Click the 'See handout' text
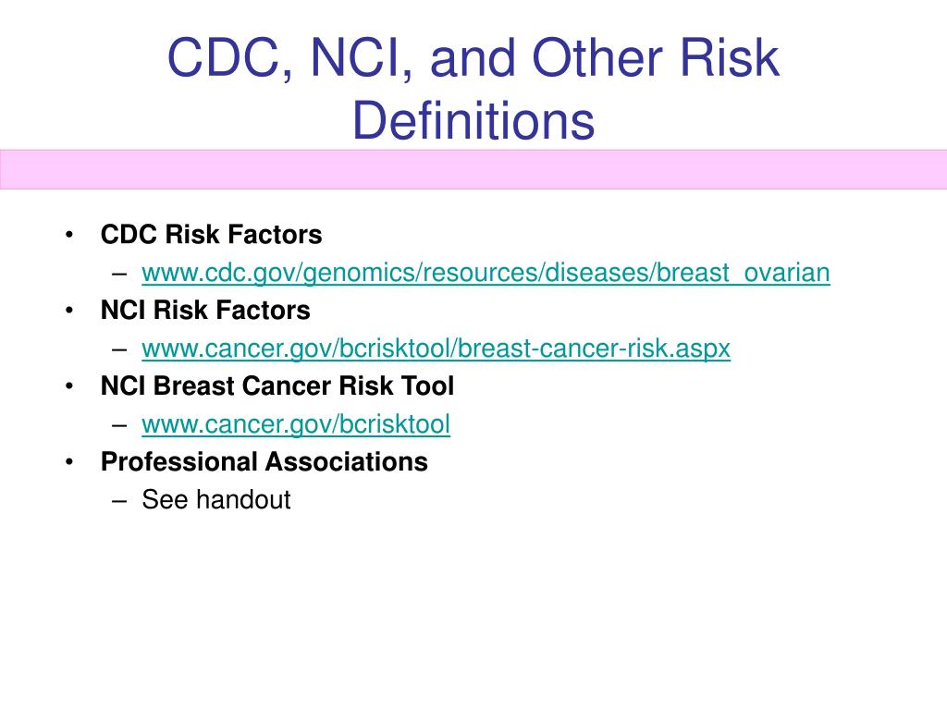 tap(216, 500)
